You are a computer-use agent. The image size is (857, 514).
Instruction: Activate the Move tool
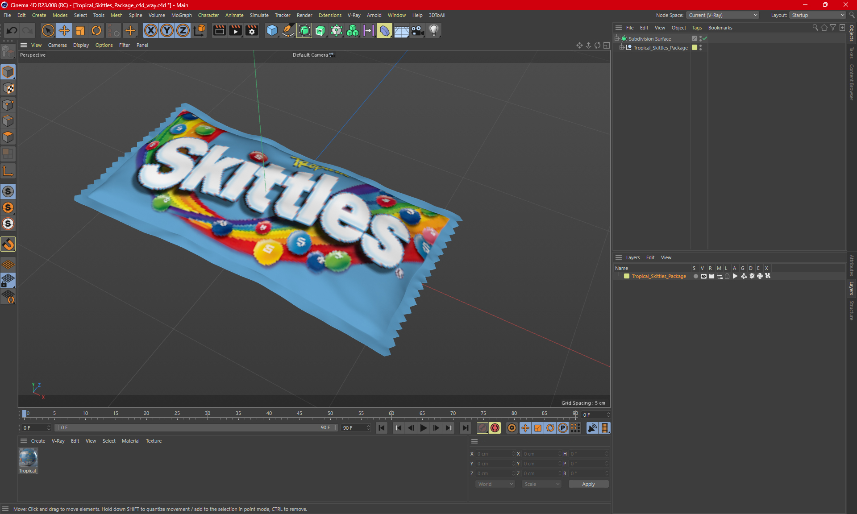click(x=64, y=30)
